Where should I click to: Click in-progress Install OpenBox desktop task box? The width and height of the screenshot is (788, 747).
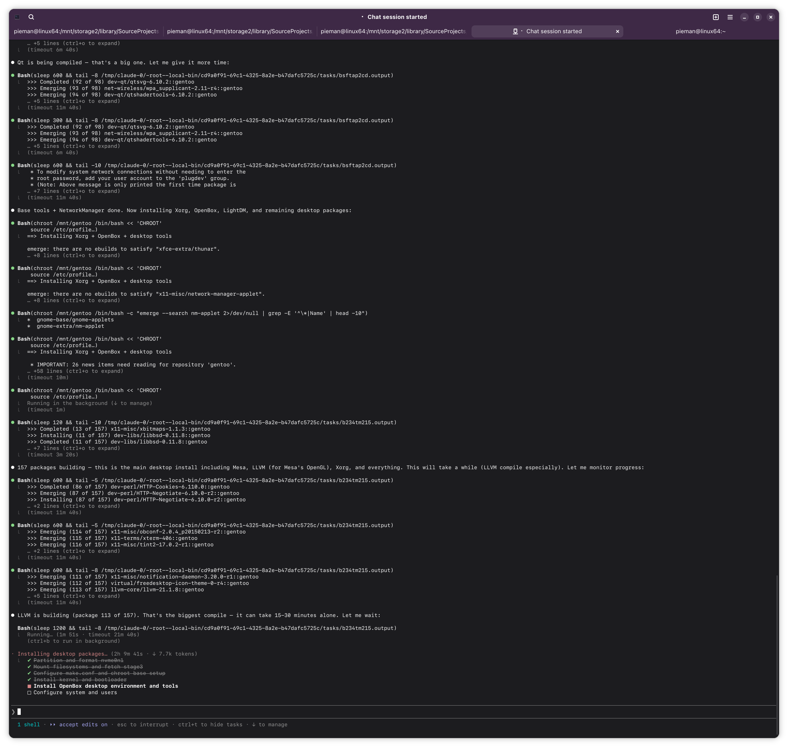tap(29, 686)
